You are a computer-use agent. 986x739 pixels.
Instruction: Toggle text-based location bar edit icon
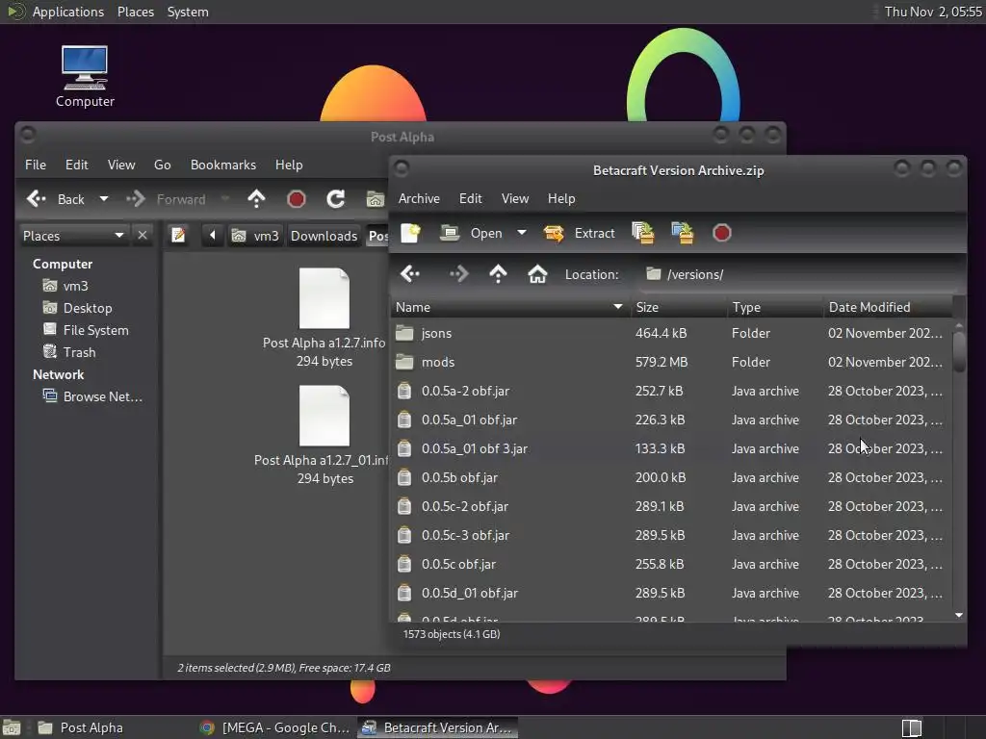click(x=178, y=236)
